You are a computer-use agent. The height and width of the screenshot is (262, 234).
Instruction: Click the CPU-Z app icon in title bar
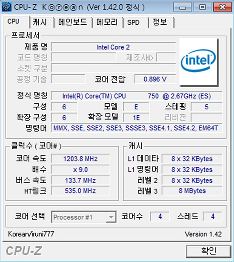click(x=7, y=7)
